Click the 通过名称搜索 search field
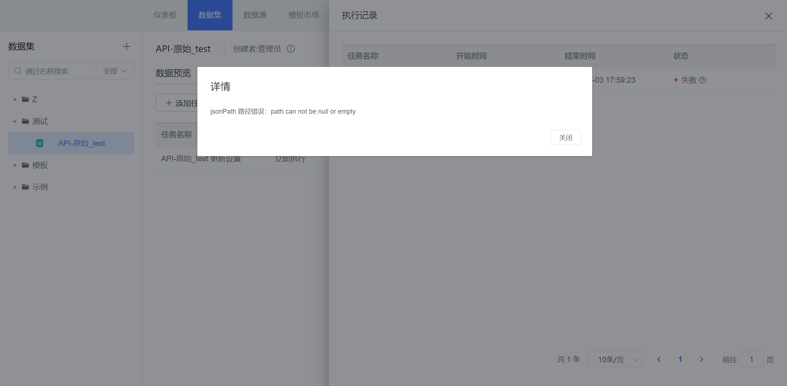The height and width of the screenshot is (386, 787). [x=52, y=71]
